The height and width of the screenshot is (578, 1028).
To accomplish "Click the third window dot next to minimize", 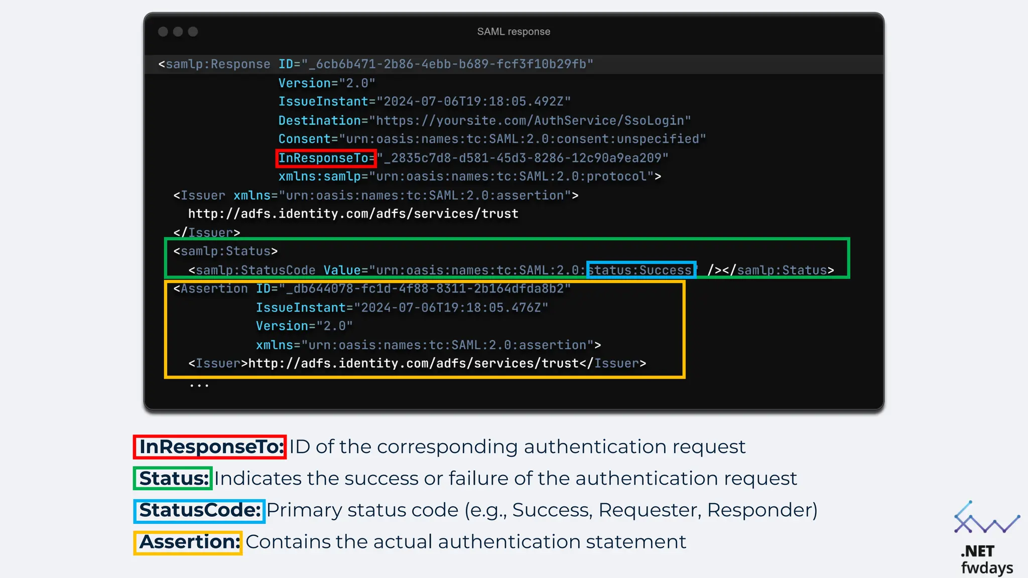I will point(193,32).
